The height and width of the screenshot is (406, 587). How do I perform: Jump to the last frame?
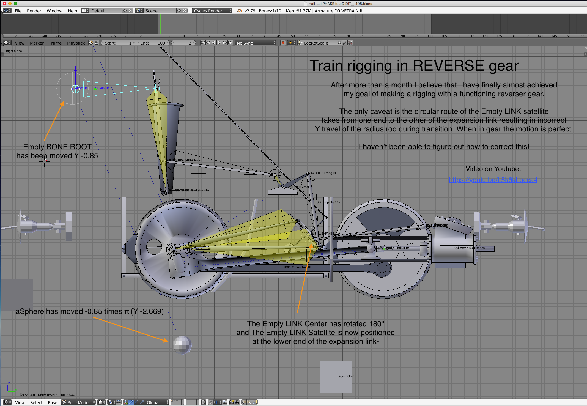(x=231, y=43)
